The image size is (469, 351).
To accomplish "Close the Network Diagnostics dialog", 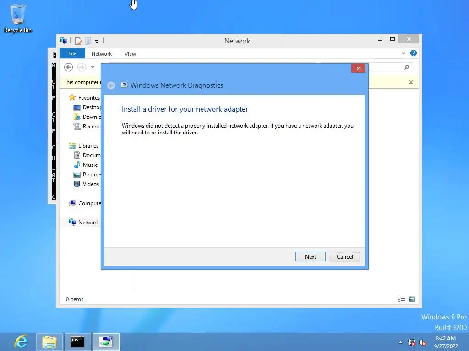I will pos(358,69).
